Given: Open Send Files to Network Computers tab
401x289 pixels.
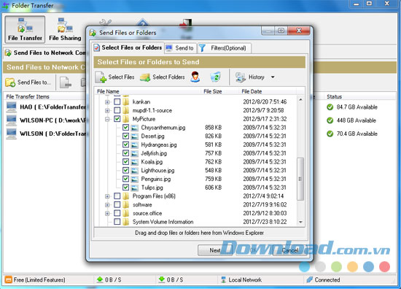Looking at the screenshot, I should pyautogui.click(x=44, y=53).
